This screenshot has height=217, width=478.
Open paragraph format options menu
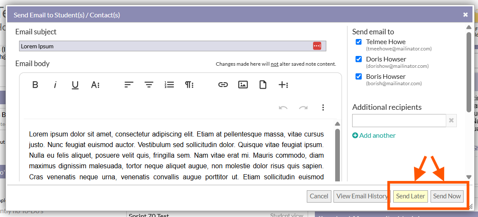(189, 85)
